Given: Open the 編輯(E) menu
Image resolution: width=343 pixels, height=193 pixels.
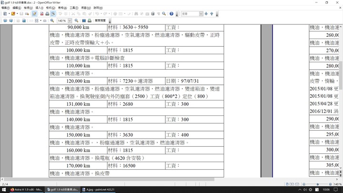Looking at the screenshot, I should click(17, 8).
